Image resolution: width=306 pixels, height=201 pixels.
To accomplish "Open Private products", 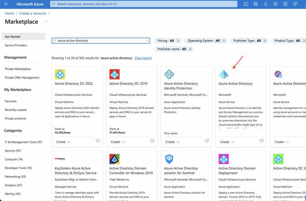I will (x=16, y=118).
